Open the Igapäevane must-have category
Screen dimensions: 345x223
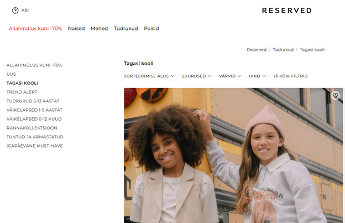pyautogui.click(x=34, y=146)
